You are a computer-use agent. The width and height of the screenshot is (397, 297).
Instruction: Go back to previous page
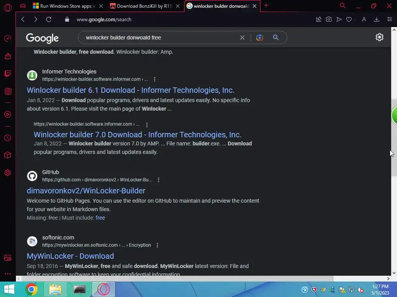[x=23, y=19]
